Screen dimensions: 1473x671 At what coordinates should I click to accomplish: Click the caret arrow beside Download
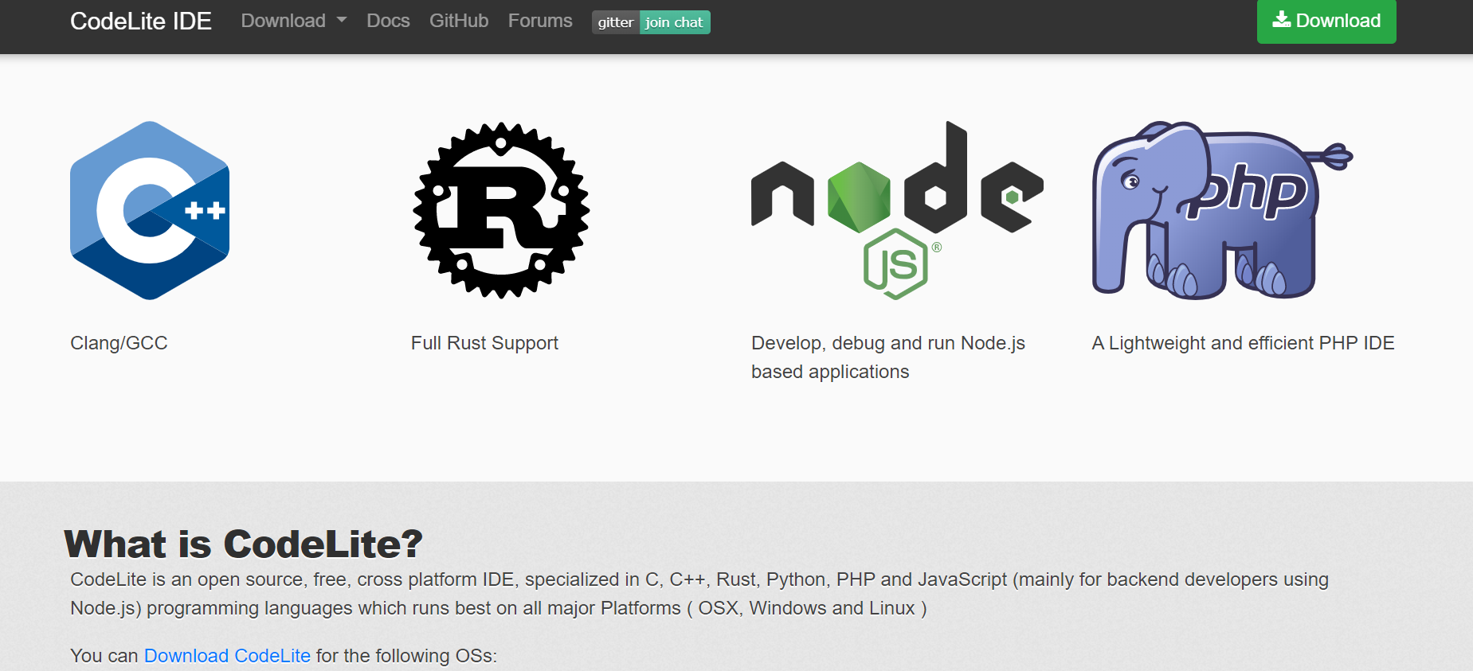point(342,21)
